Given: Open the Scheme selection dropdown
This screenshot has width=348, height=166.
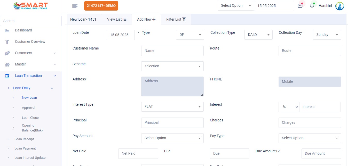Looking at the screenshot, I should [x=172, y=66].
